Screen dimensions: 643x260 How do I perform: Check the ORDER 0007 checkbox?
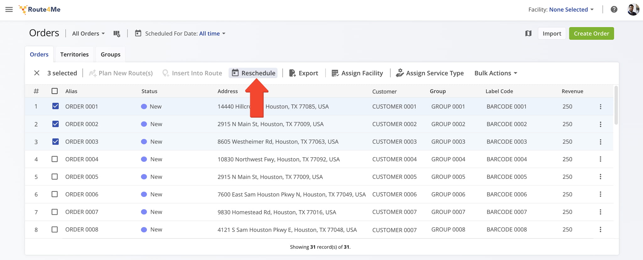55,212
